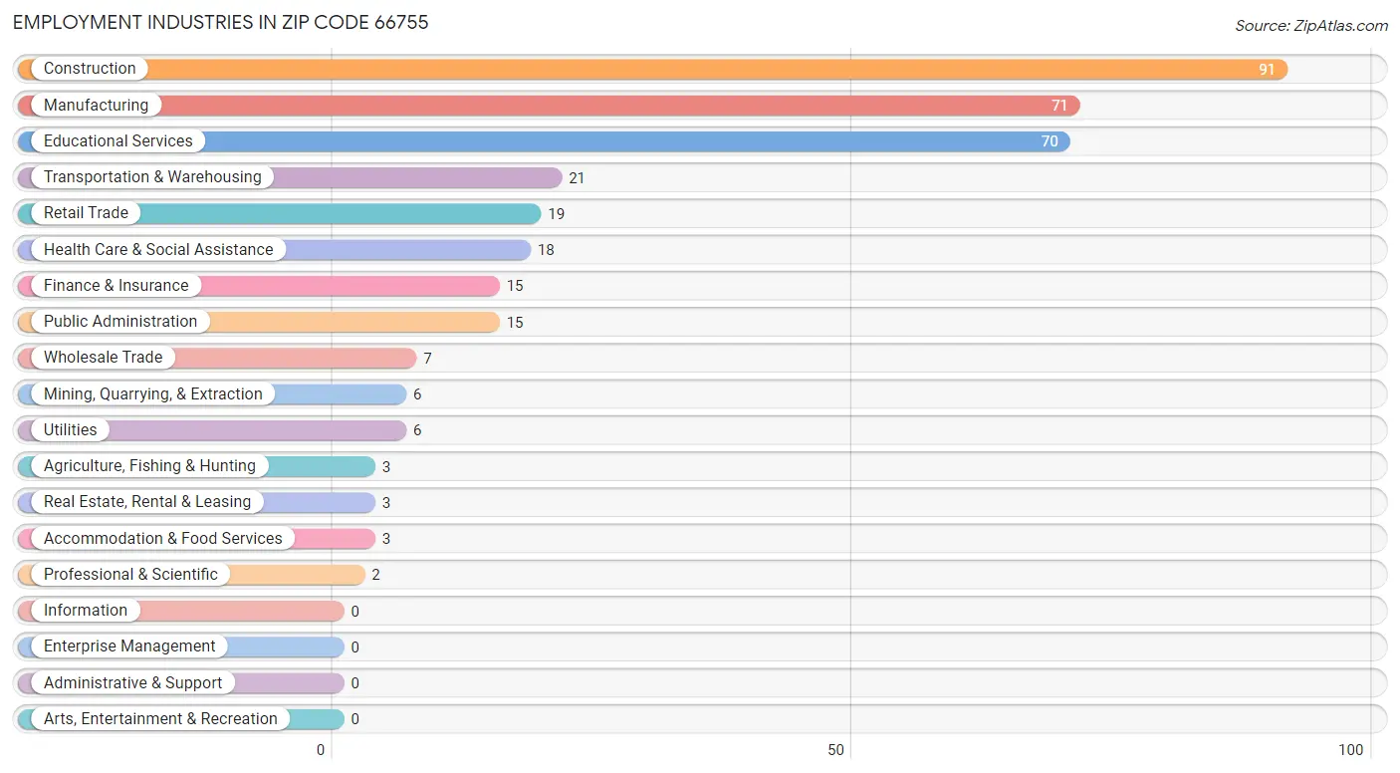Select Accommodation & Food Services label

163,538
